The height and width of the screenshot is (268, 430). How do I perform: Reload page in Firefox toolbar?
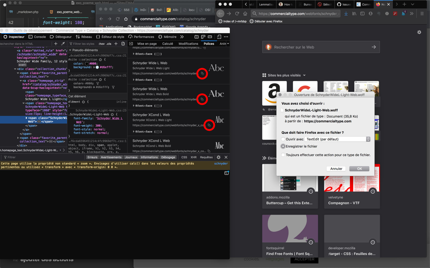click(x=237, y=14)
